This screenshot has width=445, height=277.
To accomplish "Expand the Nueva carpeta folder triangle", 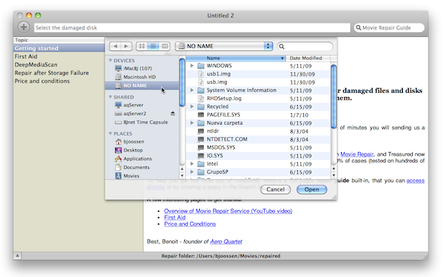I will [192, 123].
